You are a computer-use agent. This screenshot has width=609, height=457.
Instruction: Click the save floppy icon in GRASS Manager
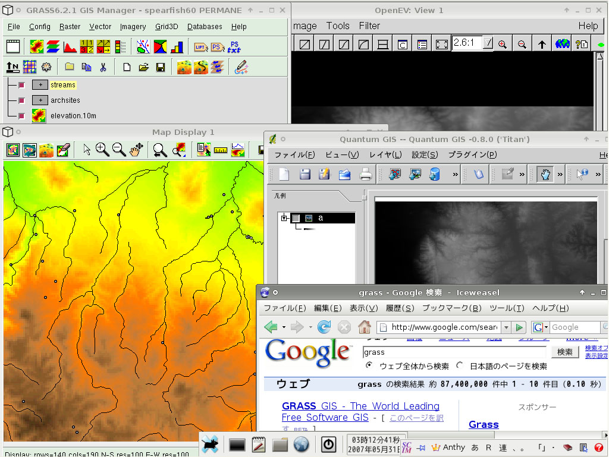click(x=161, y=67)
